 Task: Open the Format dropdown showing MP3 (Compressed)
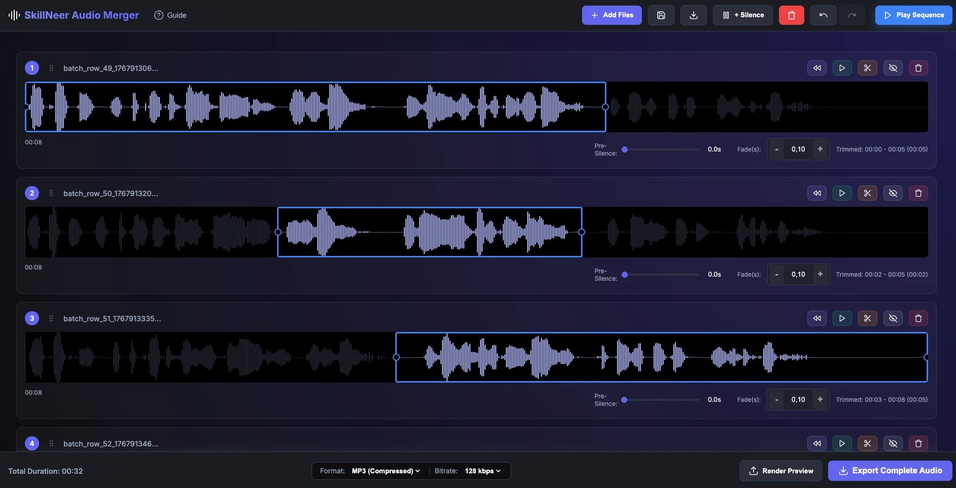[x=385, y=471]
